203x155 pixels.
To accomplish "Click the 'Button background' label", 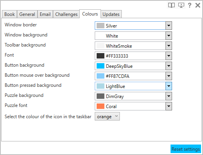I will tap(24, 65).
